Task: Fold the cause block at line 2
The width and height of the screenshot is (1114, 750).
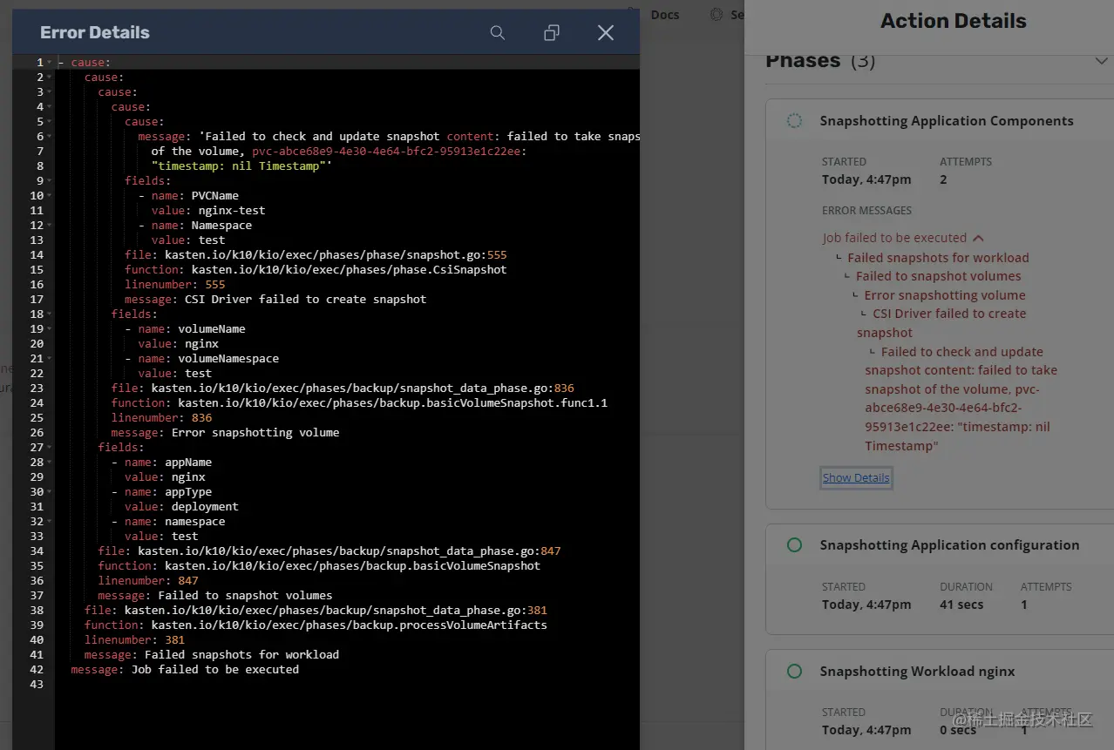Action: (50, 78)
